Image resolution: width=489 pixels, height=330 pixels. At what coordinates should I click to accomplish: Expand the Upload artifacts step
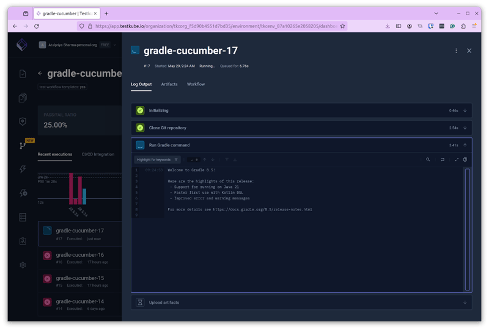pos(301,302)
